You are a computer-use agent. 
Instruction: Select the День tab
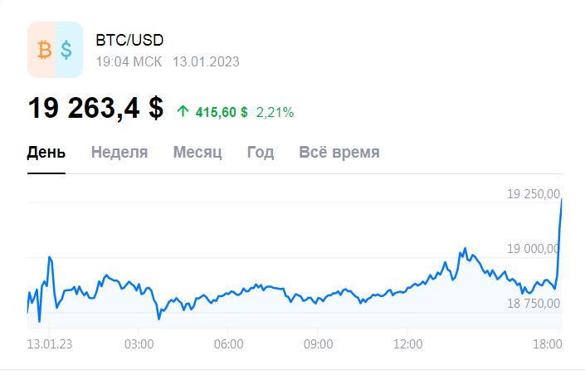pos(46,152)
